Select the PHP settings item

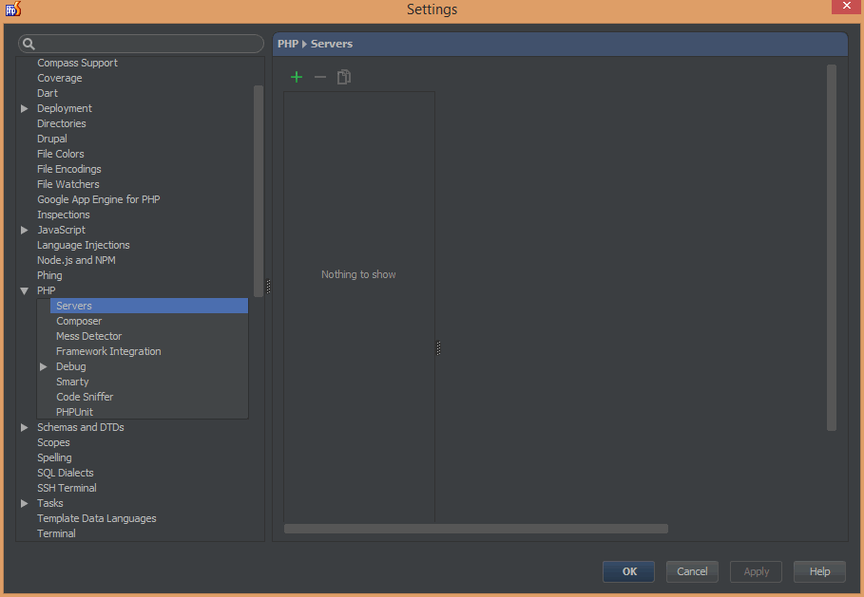[x=47, y=290]
